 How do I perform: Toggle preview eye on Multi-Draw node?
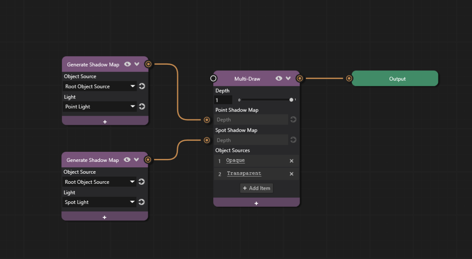[279, 79]
